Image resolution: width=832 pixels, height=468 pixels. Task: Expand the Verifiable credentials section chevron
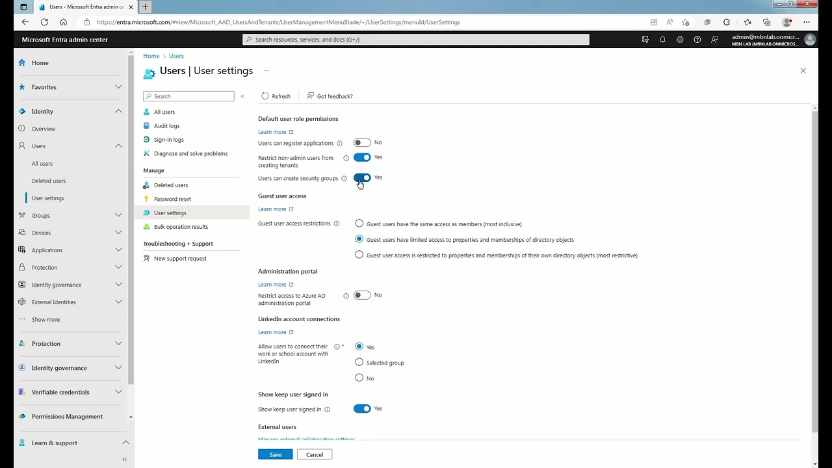point(118,392)
